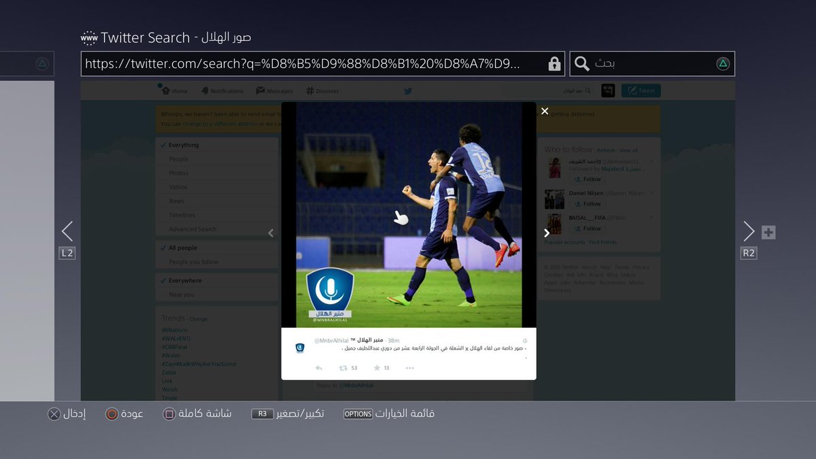
Task: Click the 'change to a different address' link
Action: (x=220, y=124)
